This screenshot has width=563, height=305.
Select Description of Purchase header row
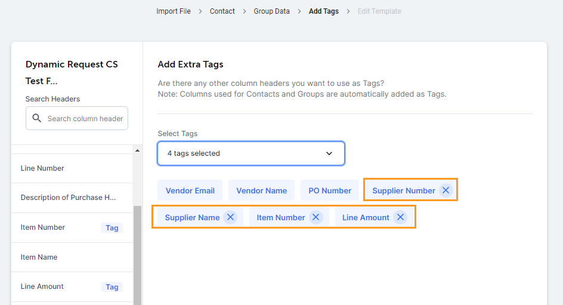tap(68, 198)
